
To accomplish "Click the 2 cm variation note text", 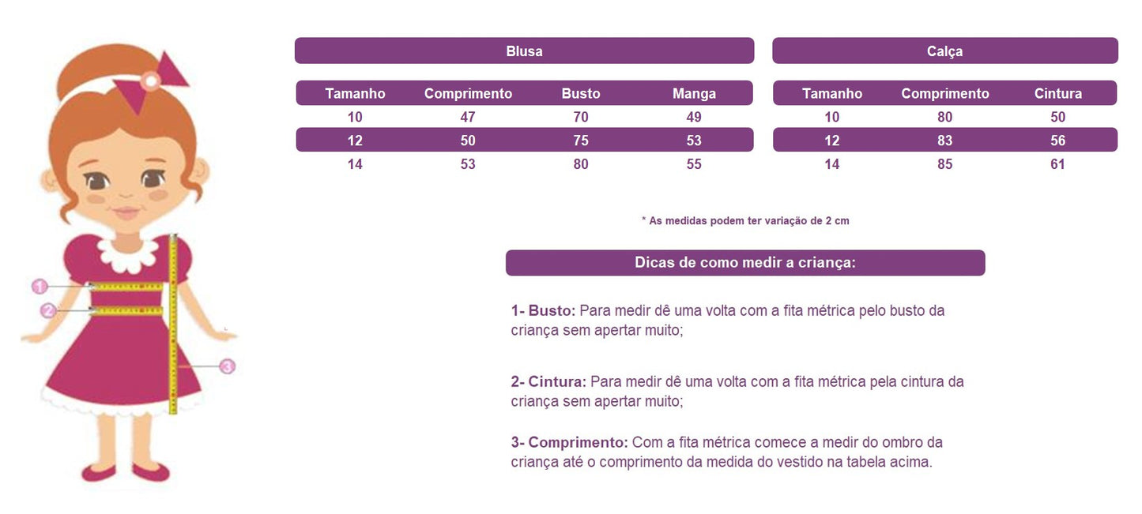I will pyautogui.click(x=745, y=221).
